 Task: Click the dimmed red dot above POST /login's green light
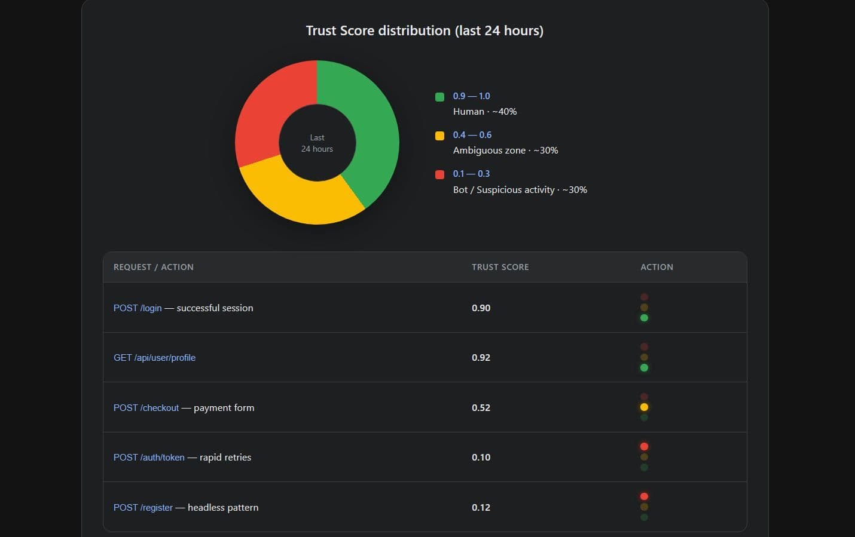[644, 296]
